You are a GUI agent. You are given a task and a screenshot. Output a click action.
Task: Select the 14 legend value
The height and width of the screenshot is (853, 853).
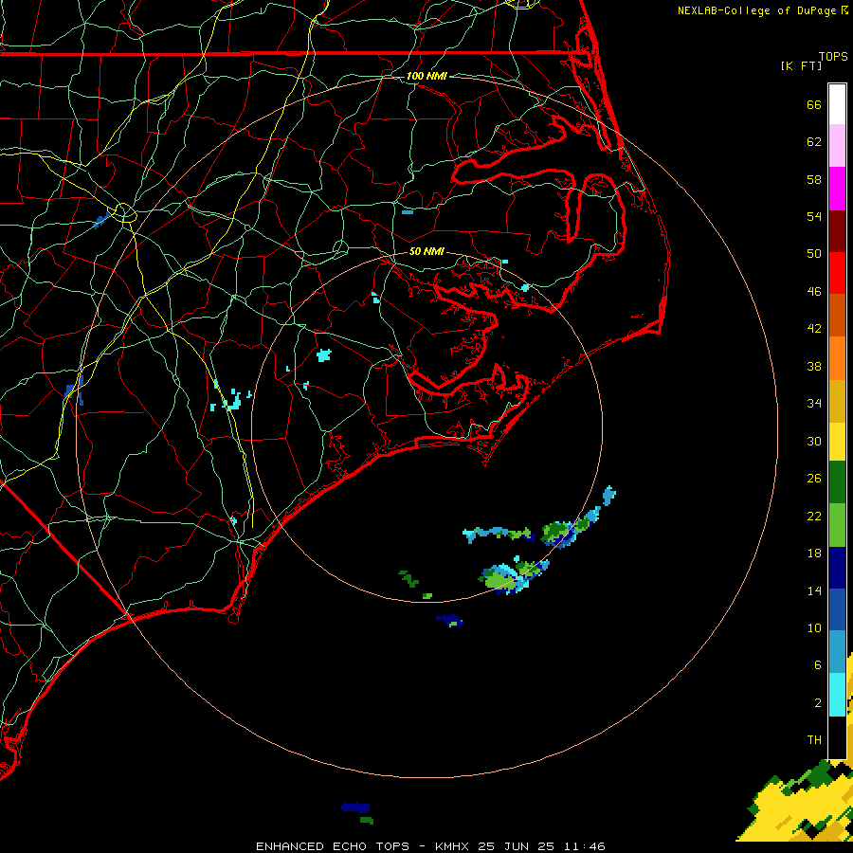point(814,591)
